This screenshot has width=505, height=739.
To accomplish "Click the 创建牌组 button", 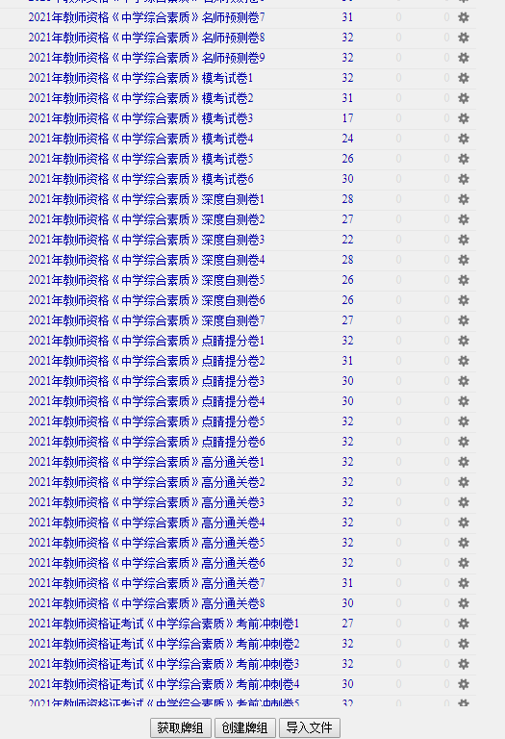I will tap(245, 727).
